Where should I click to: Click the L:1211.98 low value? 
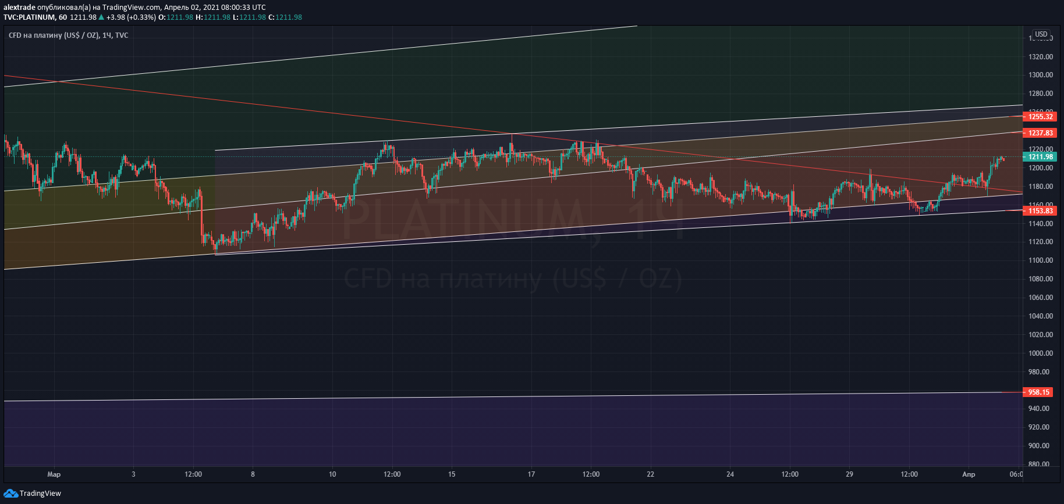click(x=249, y=17)
